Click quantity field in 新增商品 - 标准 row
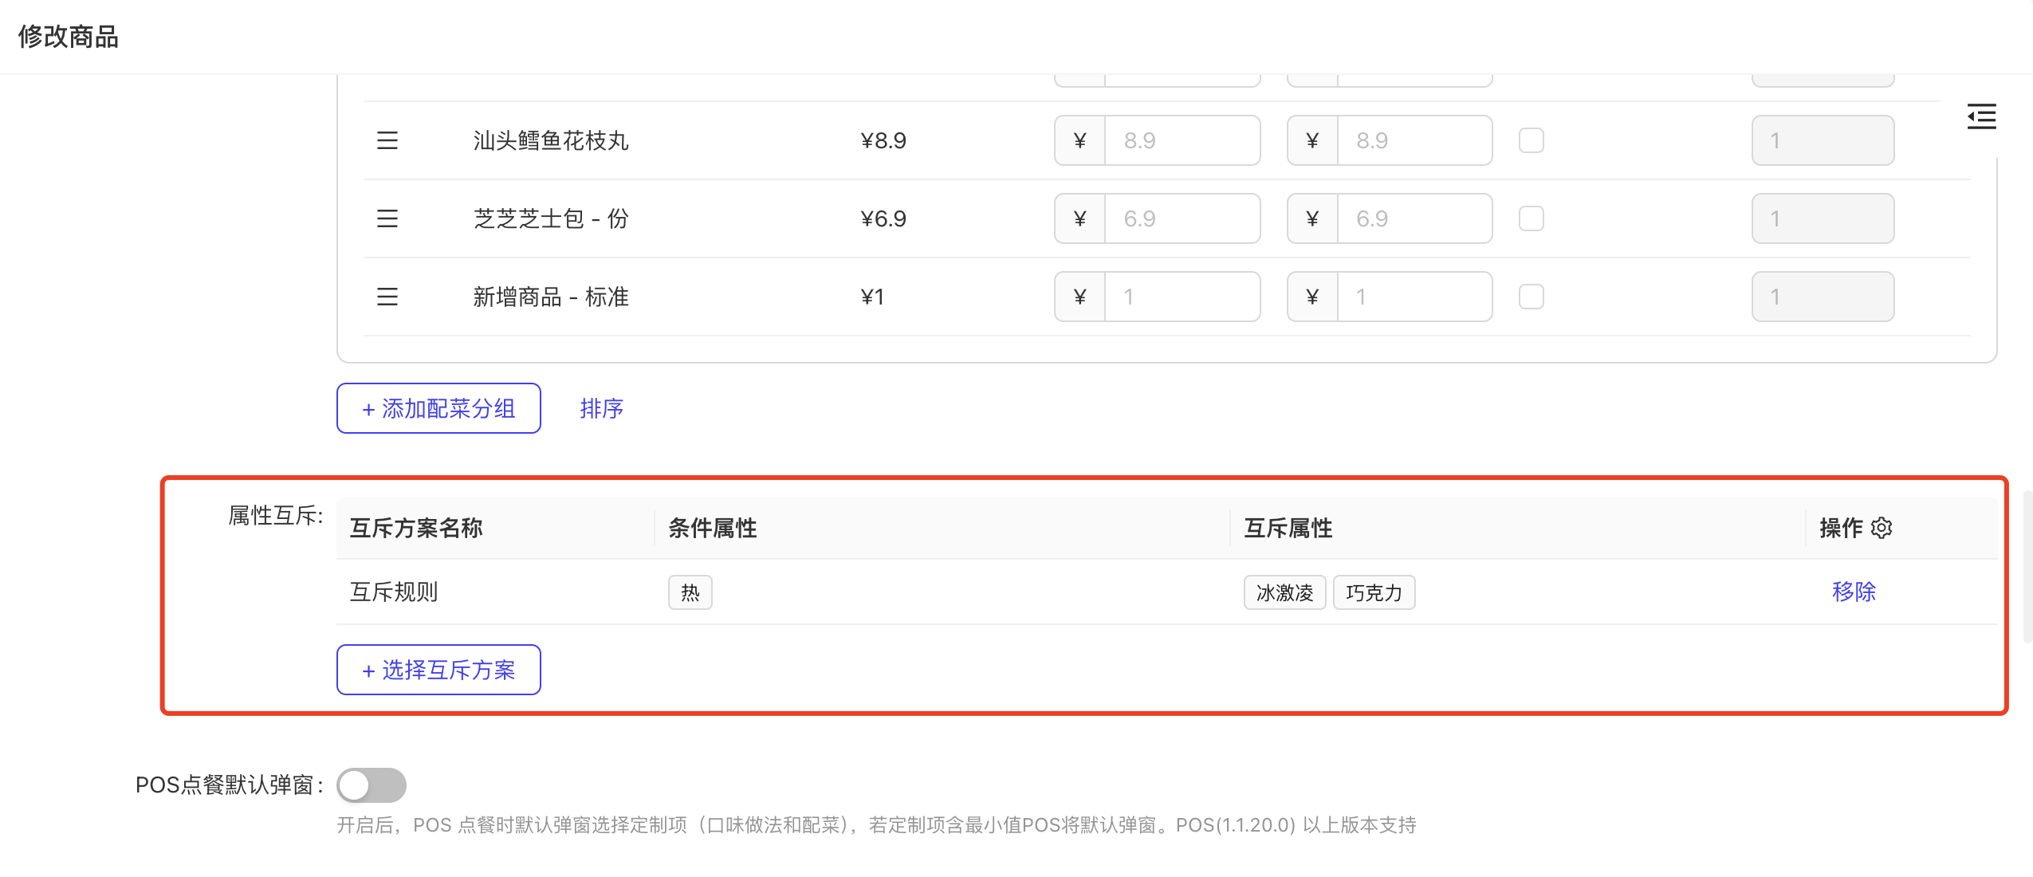The image size is (2033, 877). 1823,297
